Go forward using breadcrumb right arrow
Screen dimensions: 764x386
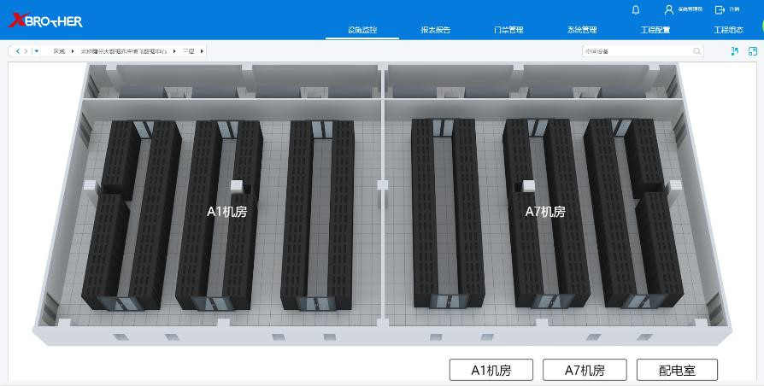[x=26, y=51]
